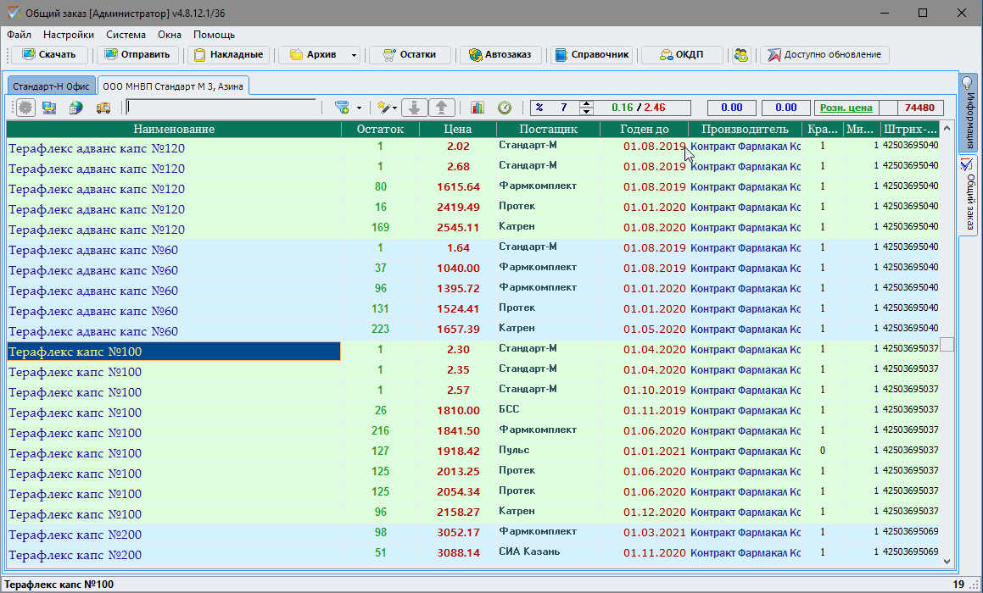Open the Настройки menu
This screenshot has width=983, height=593.
click(69, 35)
